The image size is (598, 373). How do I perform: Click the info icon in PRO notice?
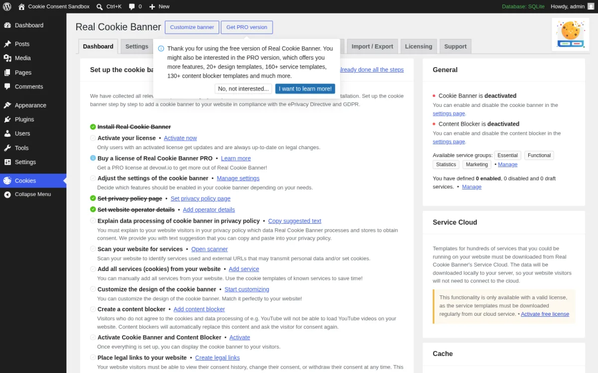coord(161,49)
